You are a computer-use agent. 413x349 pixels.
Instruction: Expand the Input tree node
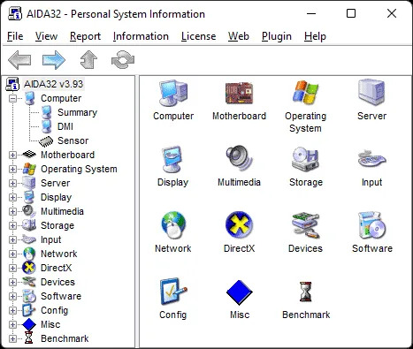[x=12, y=239]
